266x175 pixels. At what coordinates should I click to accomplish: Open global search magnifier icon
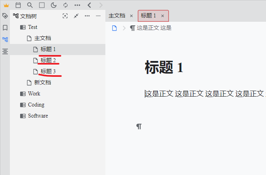tap(30, 5)
